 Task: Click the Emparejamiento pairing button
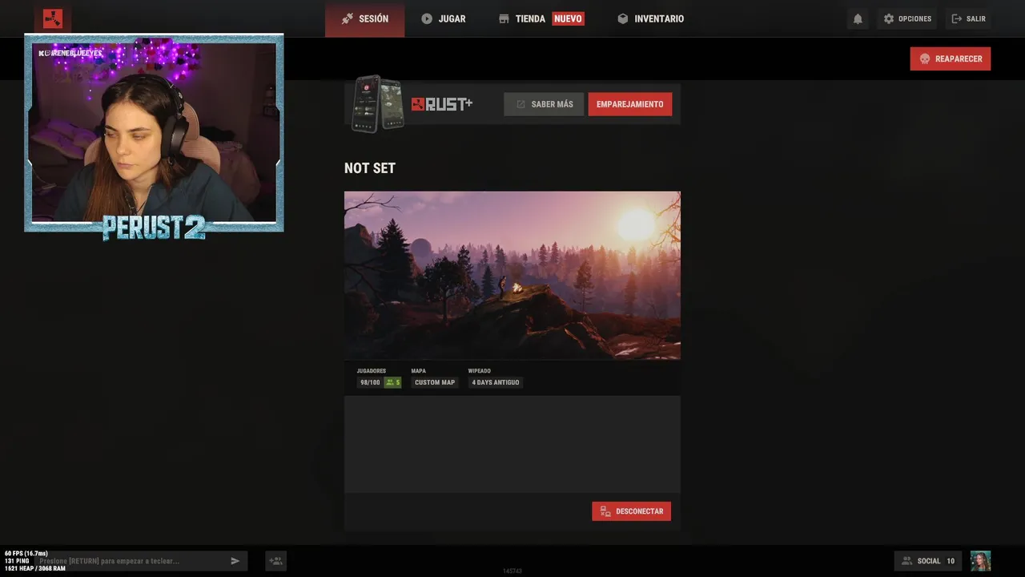click(629, 104)
